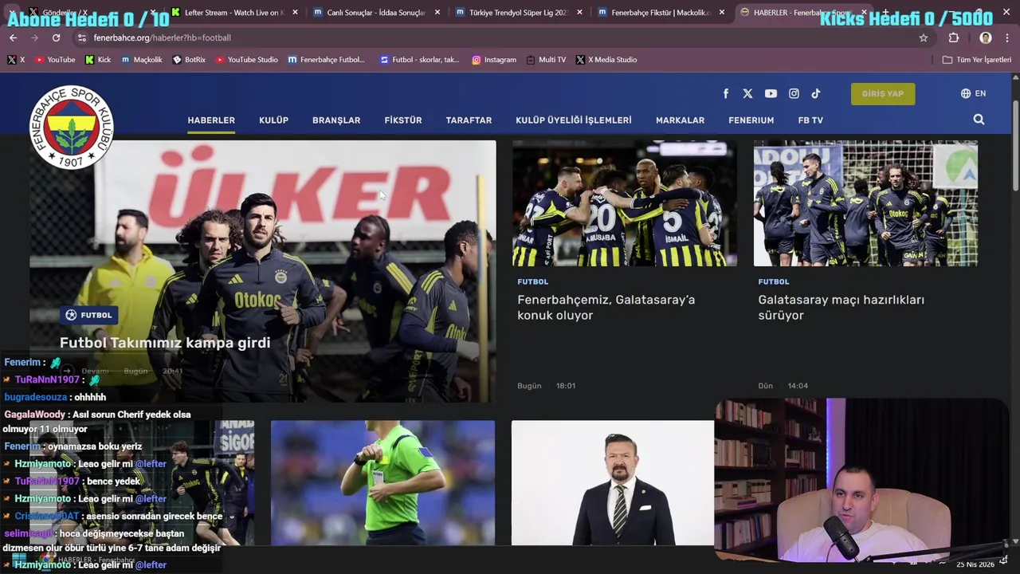Open X Media Studio bookmark

606,60
